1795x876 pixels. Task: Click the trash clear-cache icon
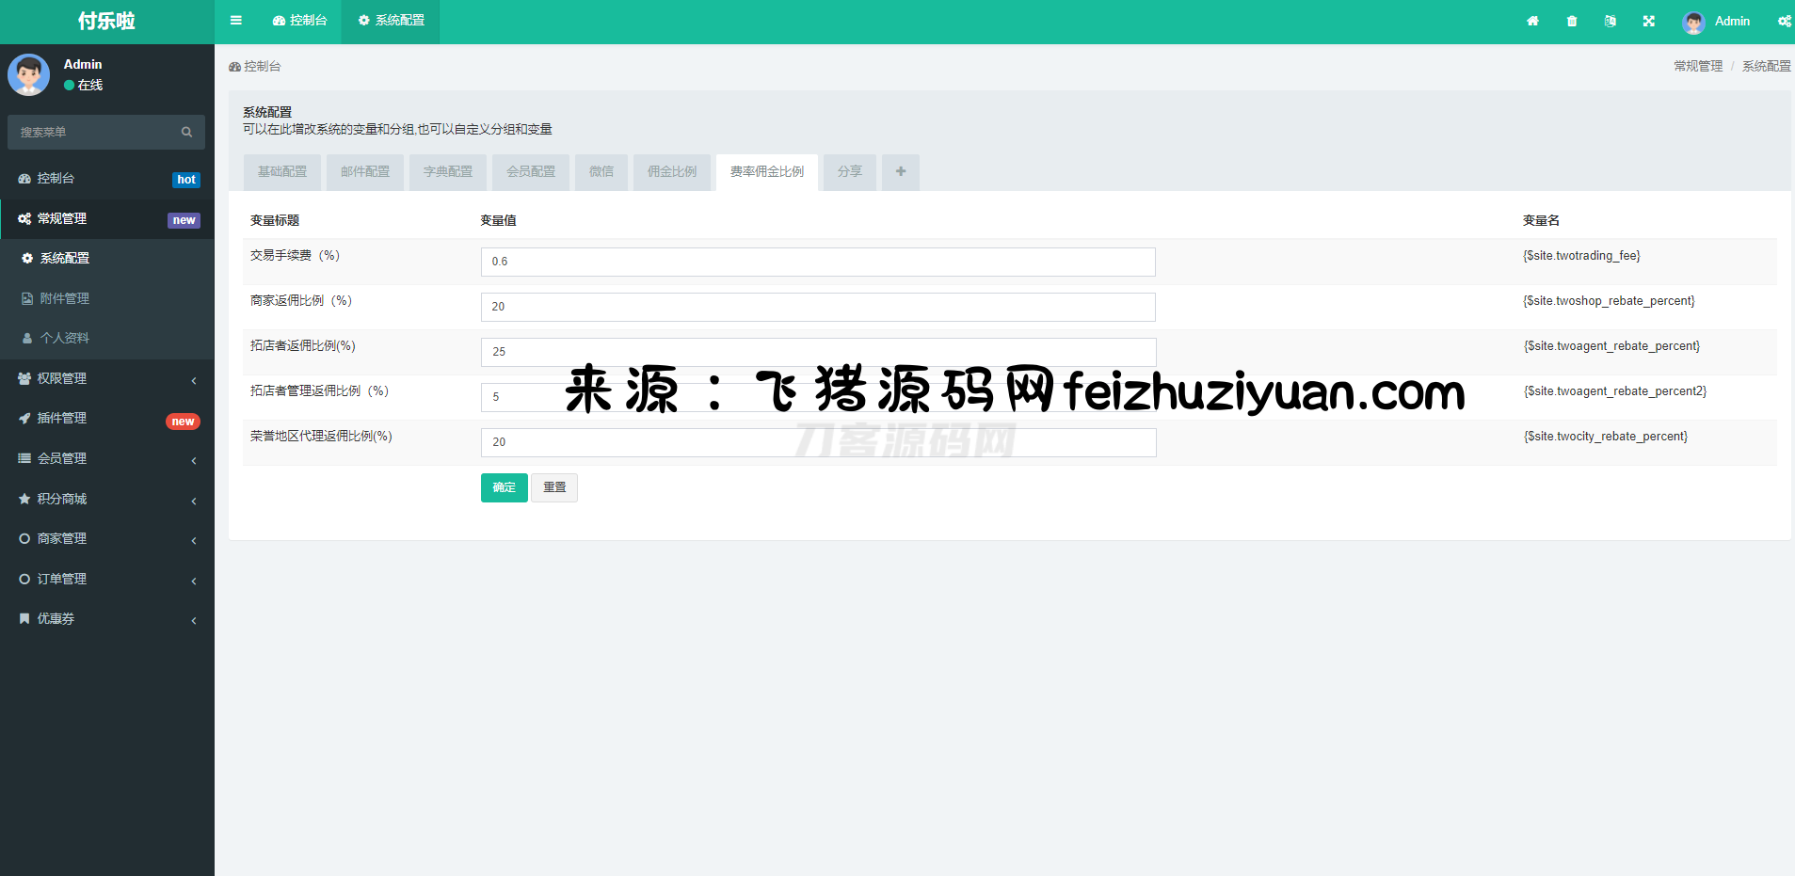(1572, 21)
